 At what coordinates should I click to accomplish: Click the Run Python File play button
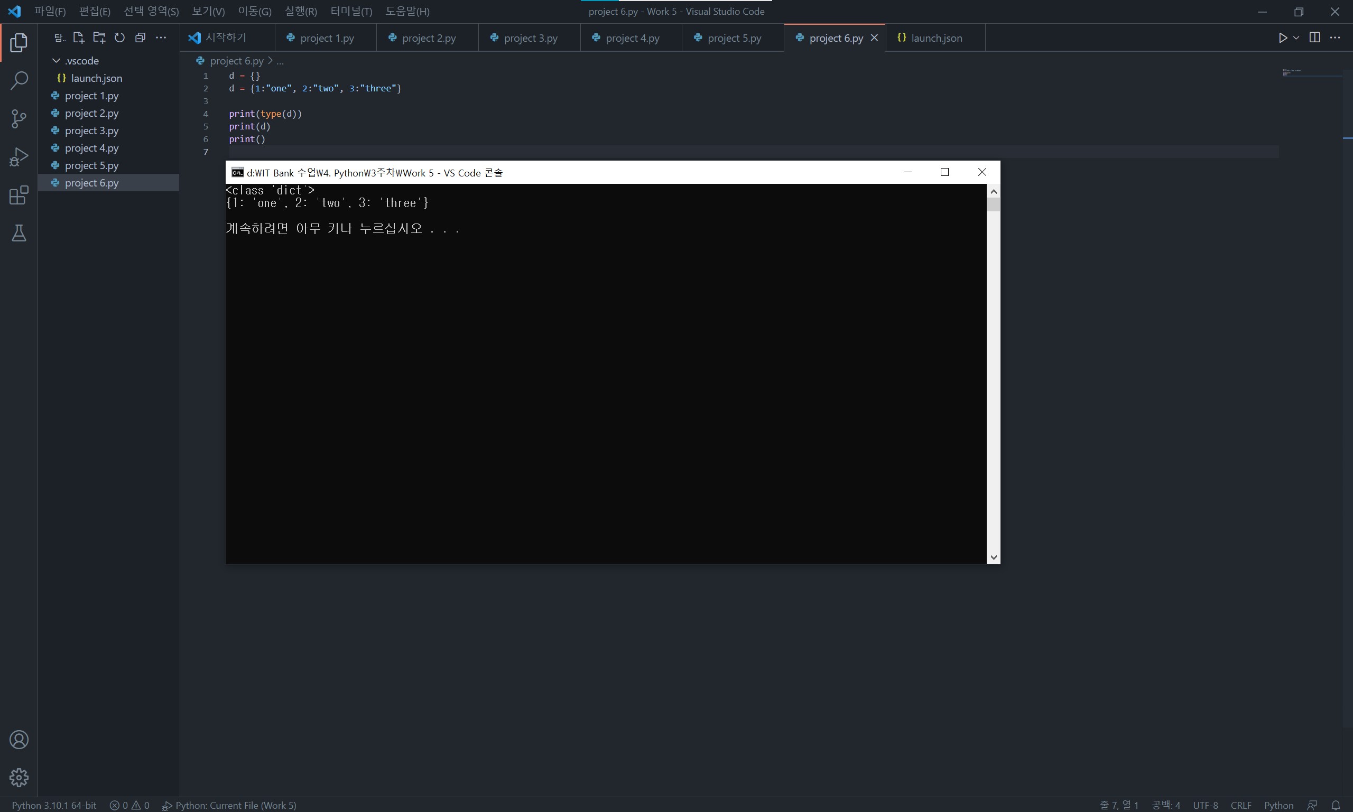click(1282, 38)
